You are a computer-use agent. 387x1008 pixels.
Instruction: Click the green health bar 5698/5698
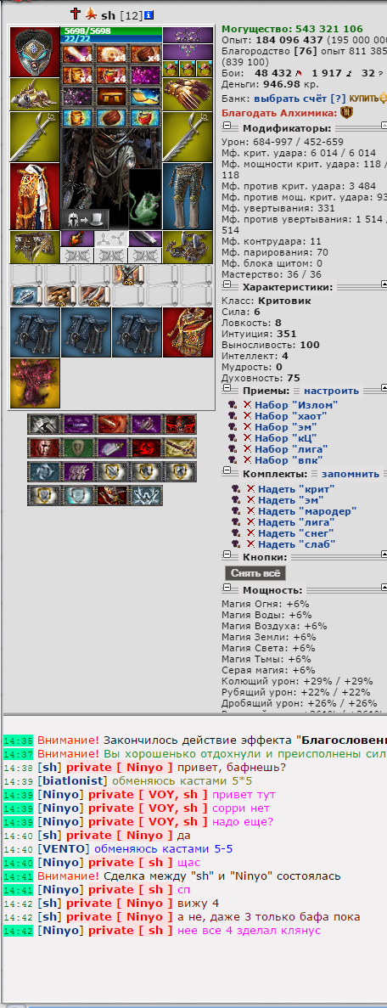click(x=111, y=31)
